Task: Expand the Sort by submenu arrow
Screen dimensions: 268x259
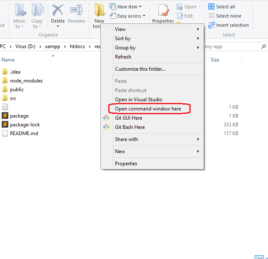Action: 198,38
